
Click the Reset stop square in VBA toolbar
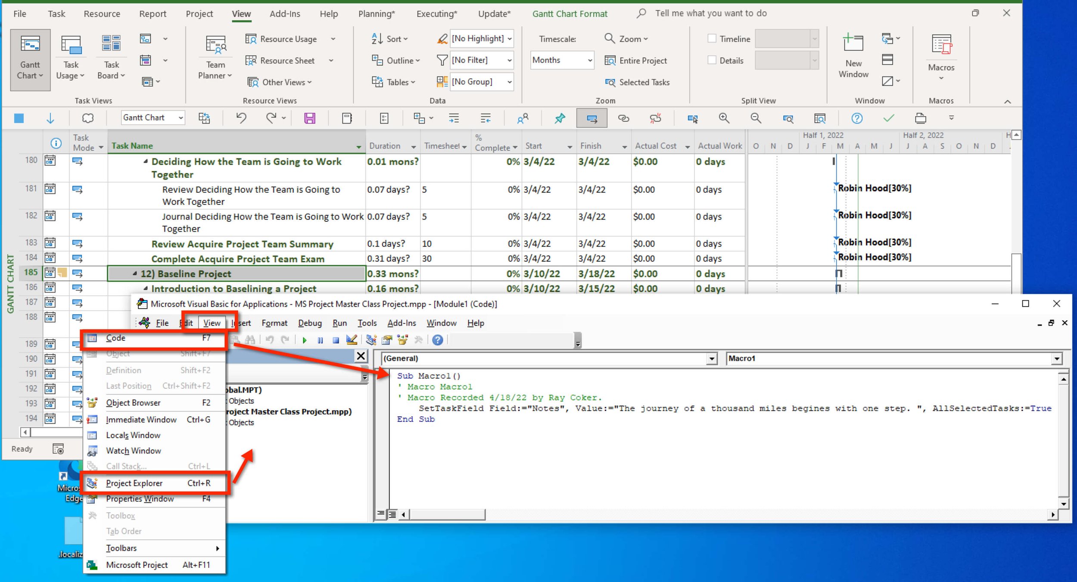336,340
